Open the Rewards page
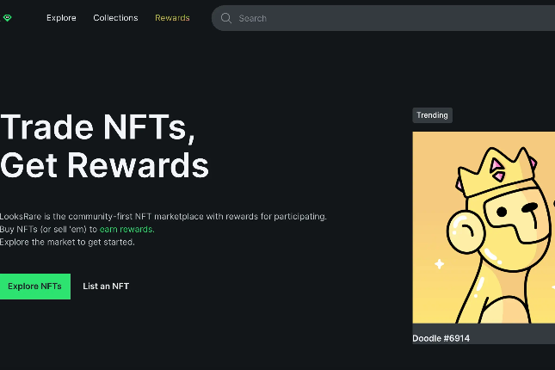The image size is (555, 370). point(172,18)
